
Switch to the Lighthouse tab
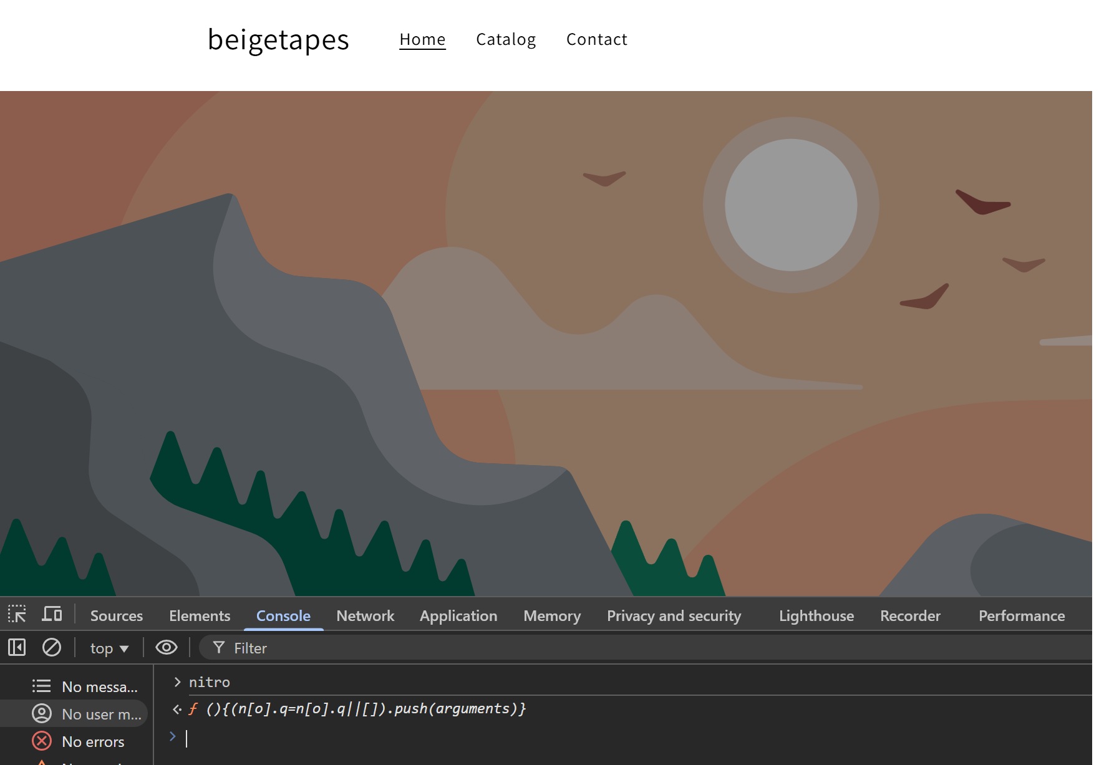pyautogui.click(x=816, y=616)
